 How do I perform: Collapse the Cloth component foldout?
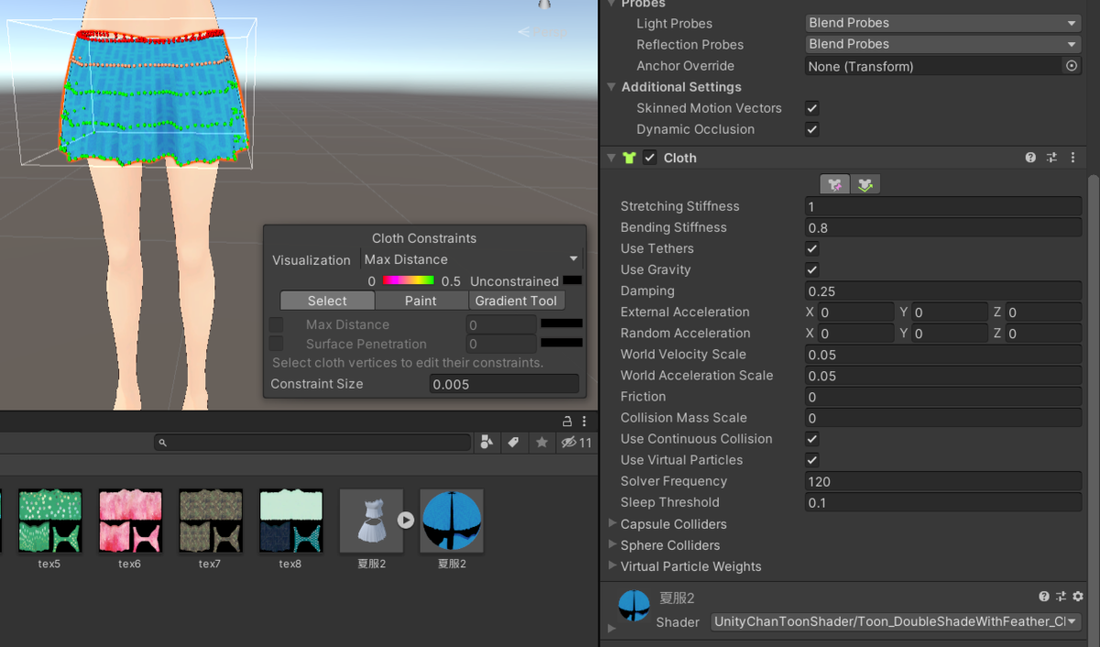tap(612, 158)
